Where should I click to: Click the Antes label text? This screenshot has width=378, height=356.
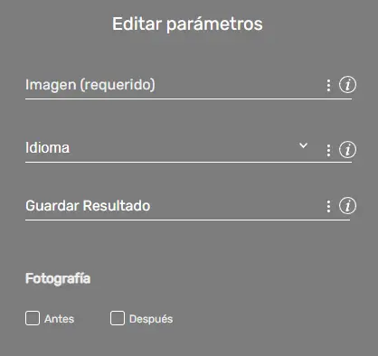click(x=59, y=319)
